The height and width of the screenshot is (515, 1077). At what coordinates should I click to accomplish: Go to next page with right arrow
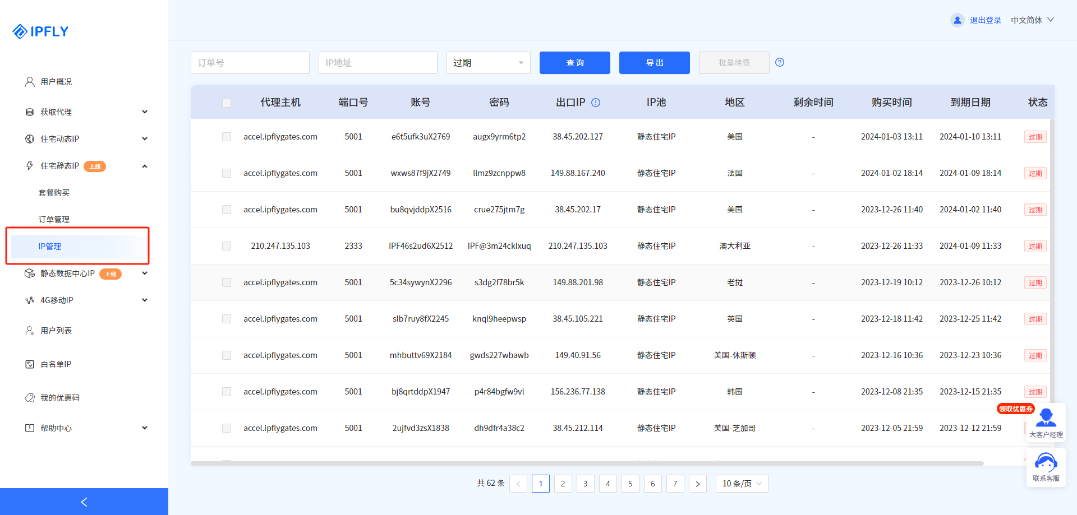[x=697, y=484]
